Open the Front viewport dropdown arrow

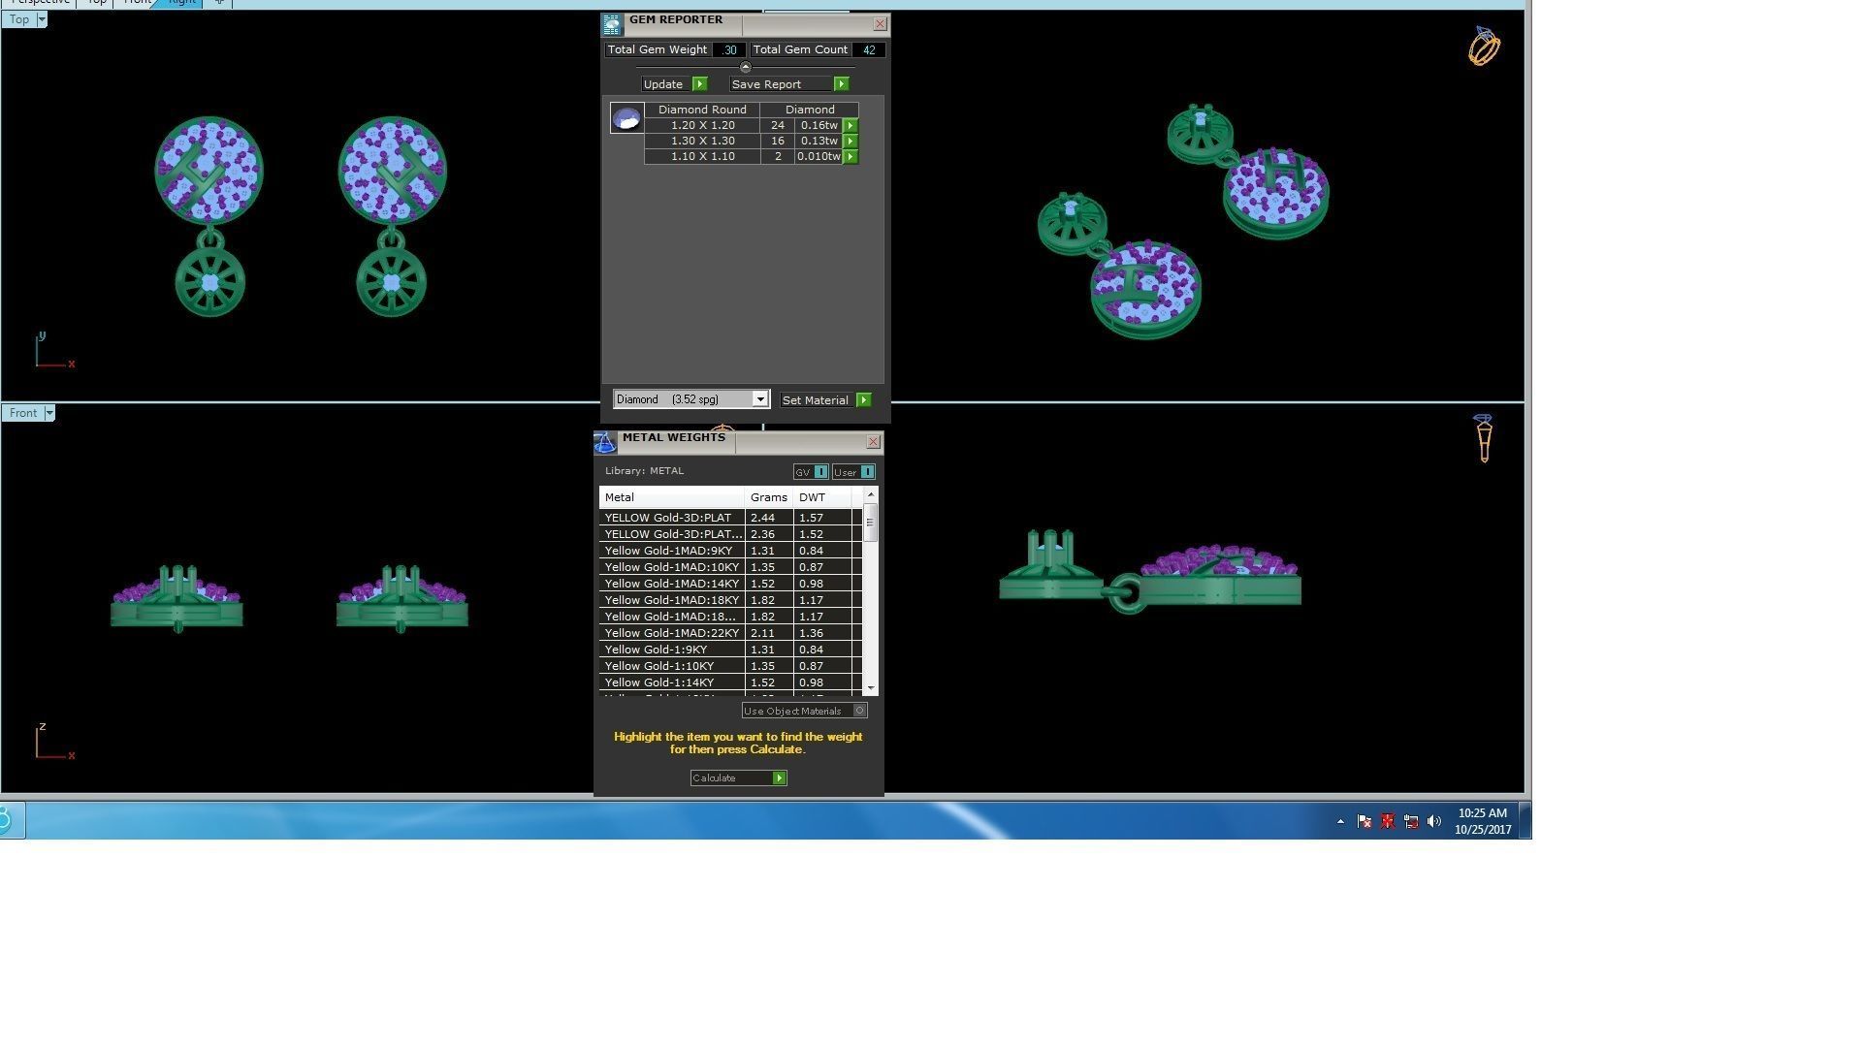(x=49, y=413)
